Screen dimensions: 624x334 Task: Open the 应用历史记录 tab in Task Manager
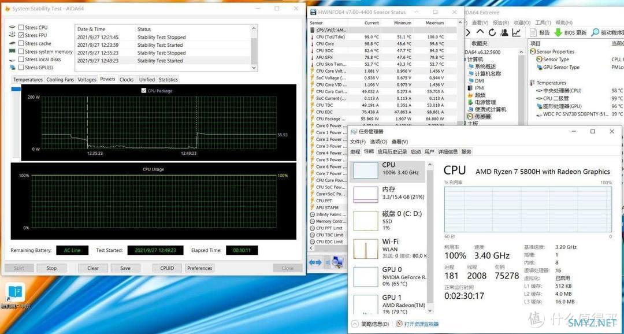tap(392, 151)
